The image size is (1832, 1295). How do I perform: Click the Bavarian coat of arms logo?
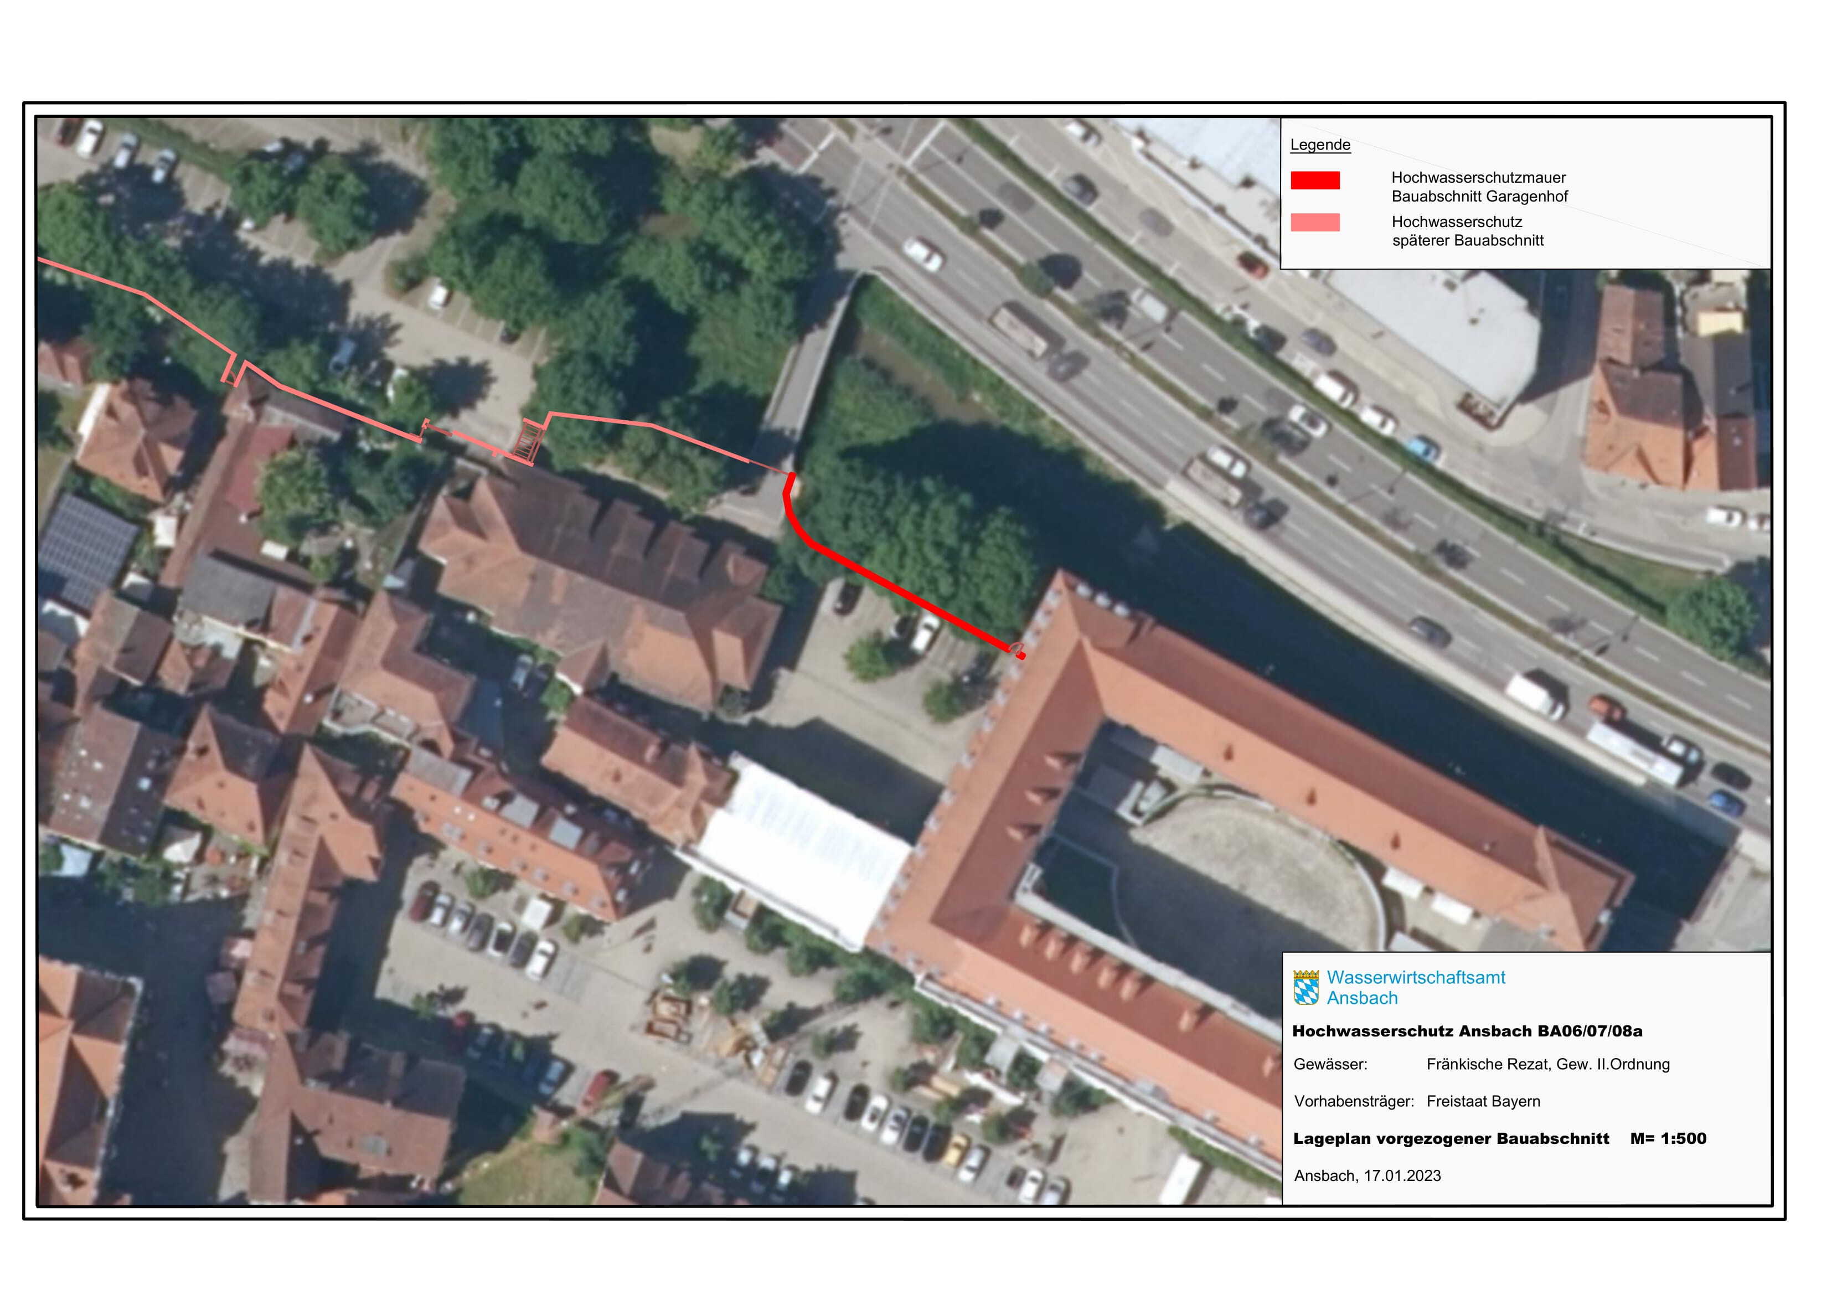(1305, 987)
